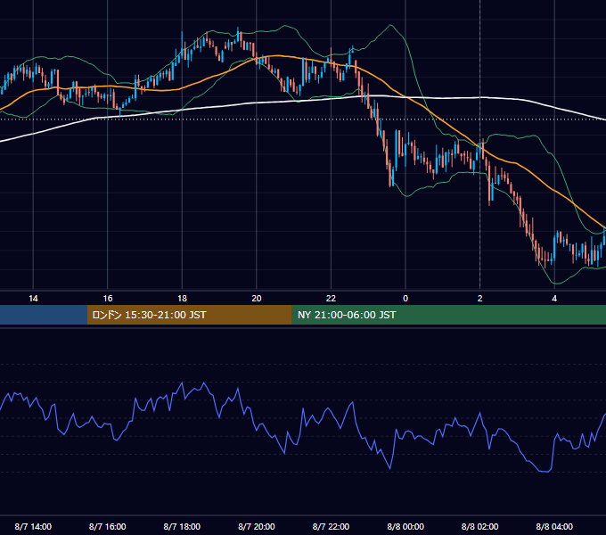The image size is (606, 535).
Task: Click the '4' hour axis label
Action: coord(554,299)
